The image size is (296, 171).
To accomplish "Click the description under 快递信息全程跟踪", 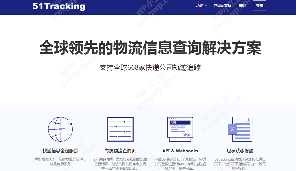I will 60,161.
